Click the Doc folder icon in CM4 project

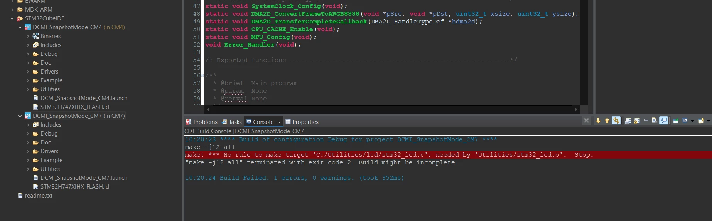[35, 62]
